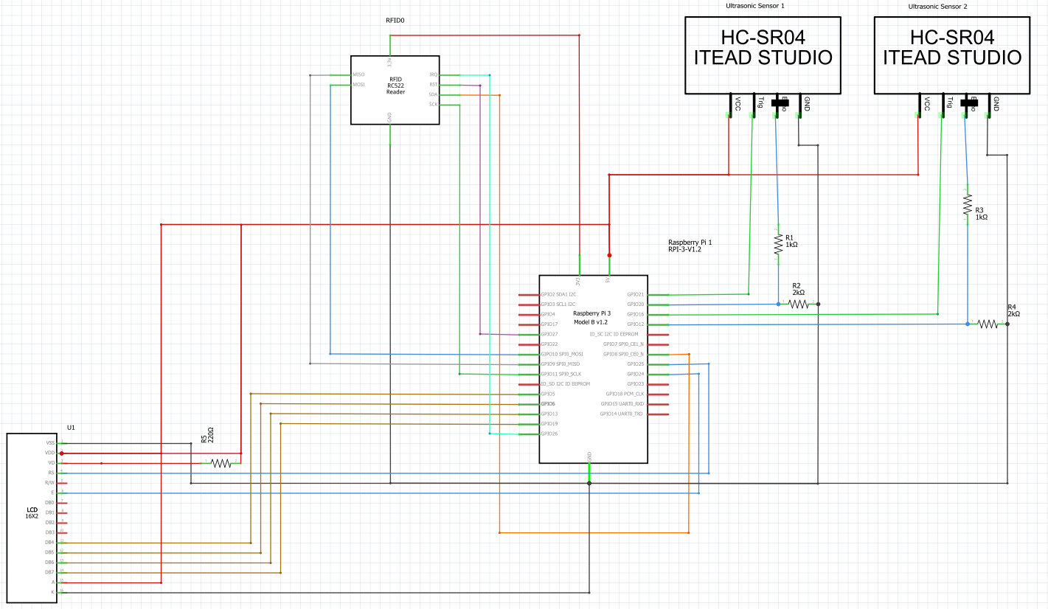
Task: Click the 'U1' label above the LCD
Action: [71, 428]
